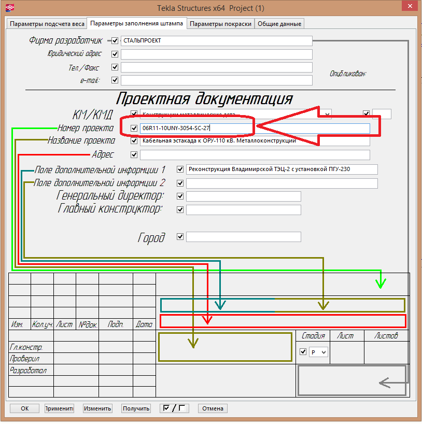The width and height of the screenshot is (422, 425).
Task: Select Параметры заполнения штампа tab
Action: click(x=136, y=23)
